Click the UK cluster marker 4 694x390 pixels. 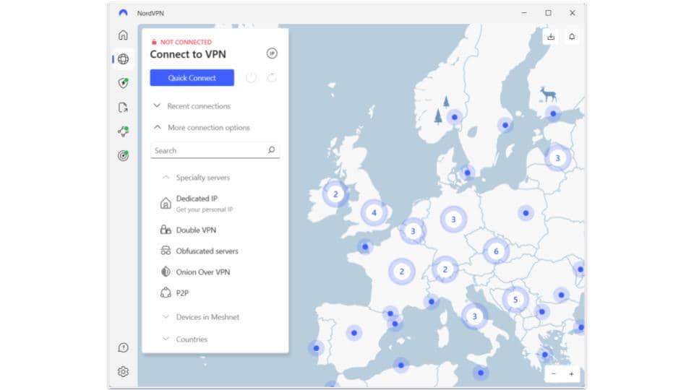[x=374, y=212]
